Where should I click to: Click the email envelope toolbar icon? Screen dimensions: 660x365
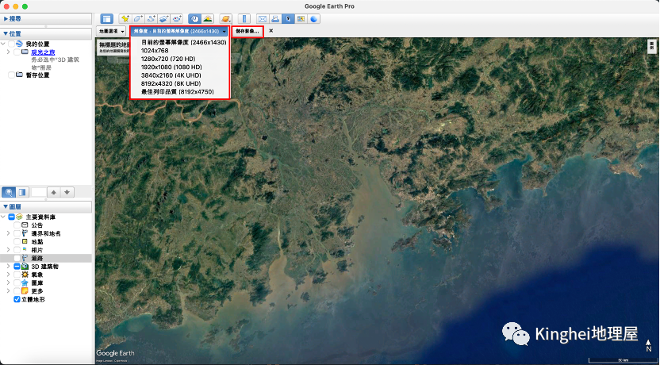(263, 18)
